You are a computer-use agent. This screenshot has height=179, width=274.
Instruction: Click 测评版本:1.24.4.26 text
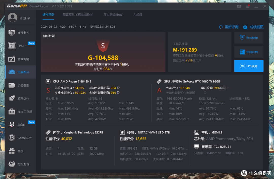coord(103,27)
